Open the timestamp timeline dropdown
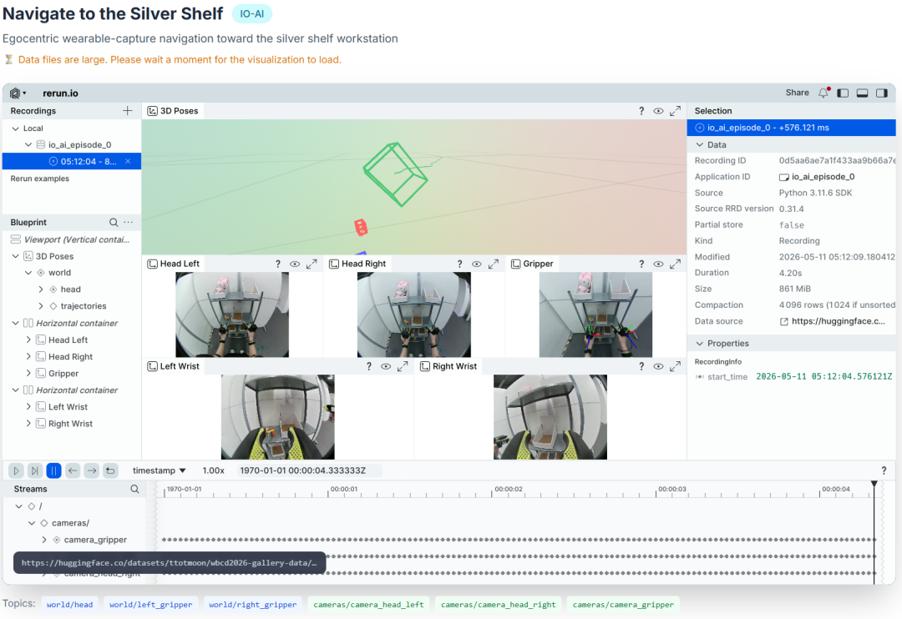This screenshot has width=902, height=619. (160, 471)
